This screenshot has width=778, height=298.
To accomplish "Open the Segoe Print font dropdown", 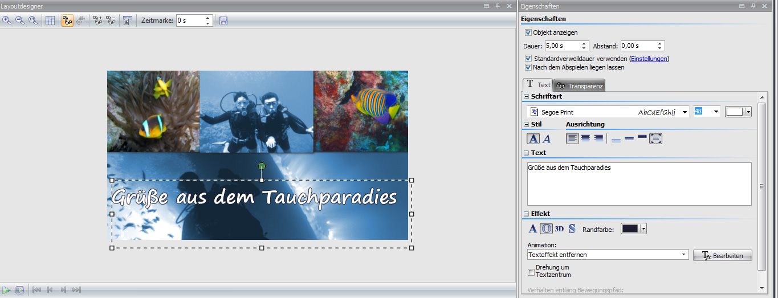I will coord(685,112).
